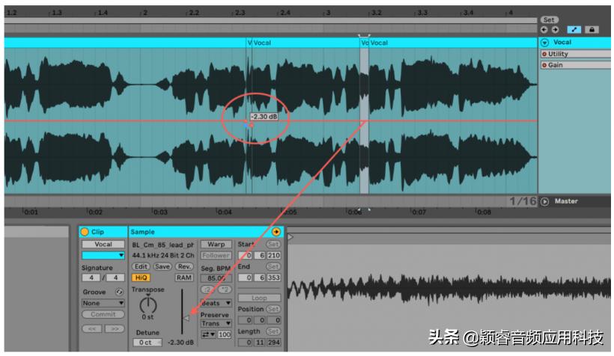Toggle the HiQ button
614x356 pixels.
pos(141,277)
